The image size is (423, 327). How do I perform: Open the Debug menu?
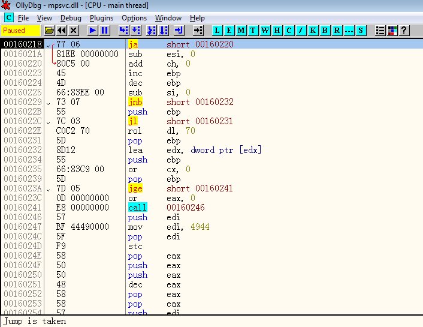[71, 18]
